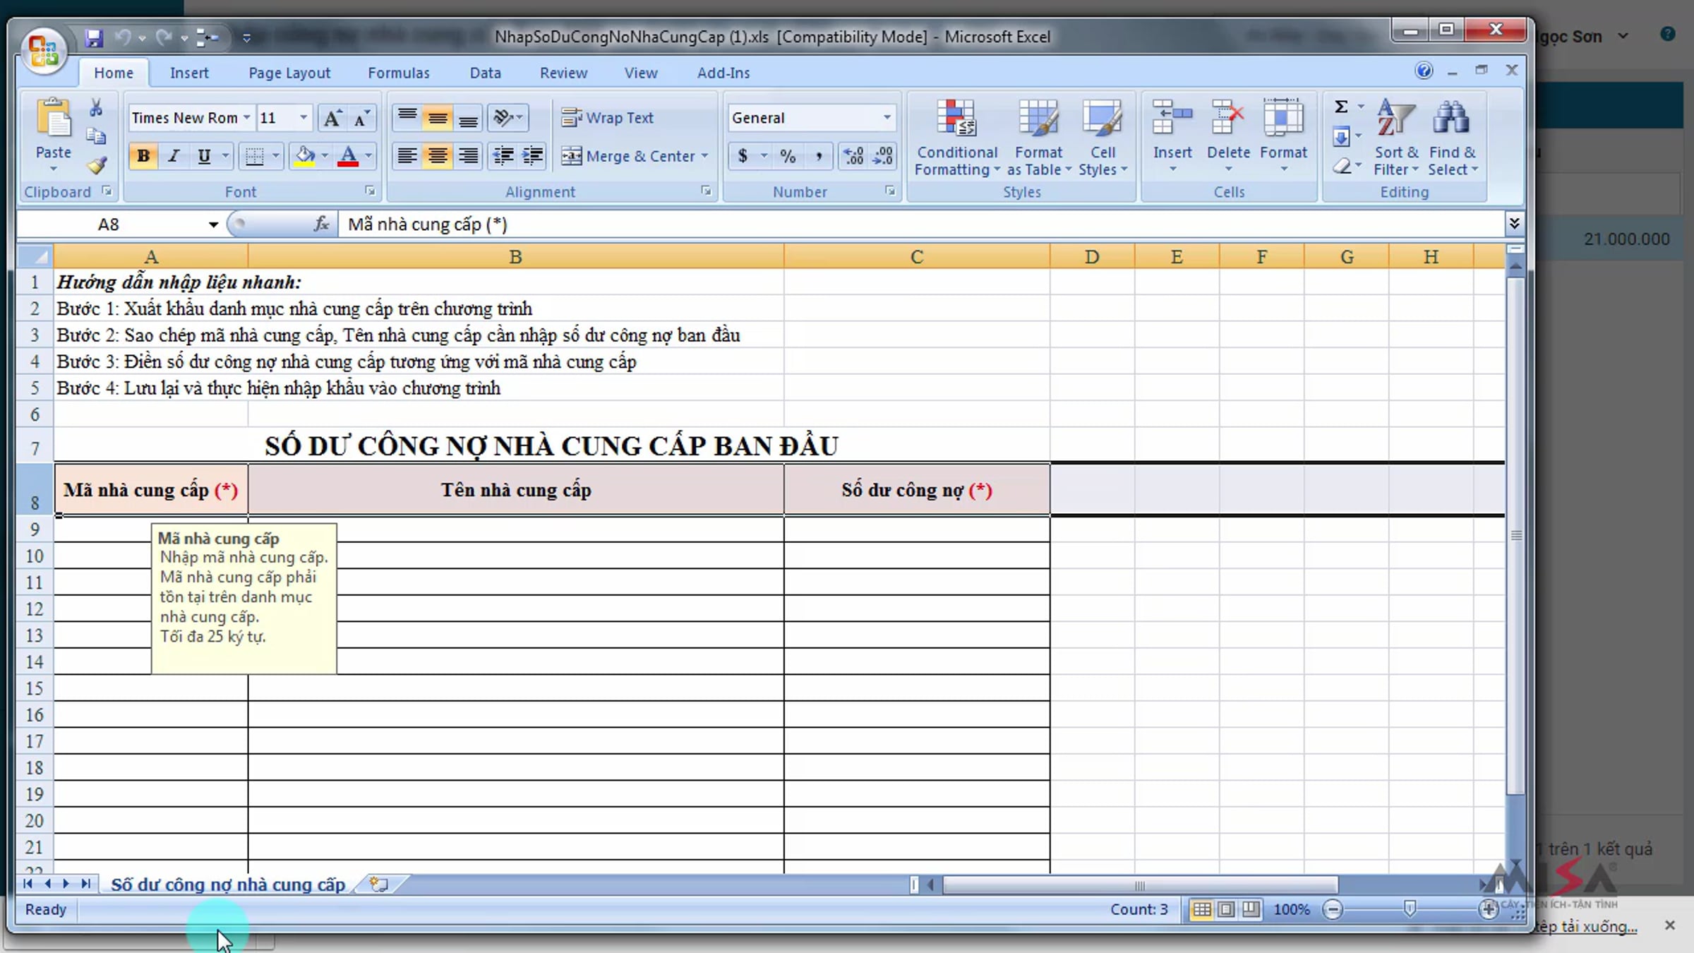
Task: Click the Office button logo
Action: tap(44, 51)
